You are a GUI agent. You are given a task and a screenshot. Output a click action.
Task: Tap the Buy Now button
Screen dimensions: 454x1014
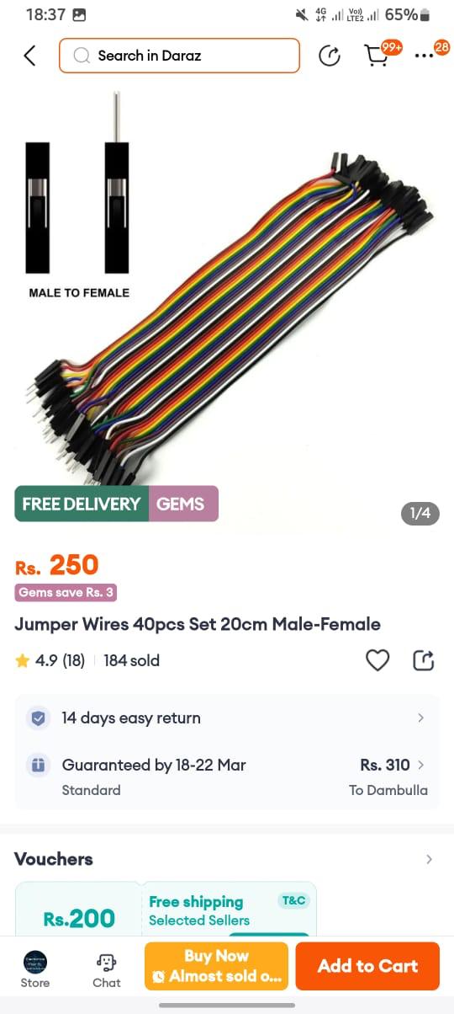pyautogui.click(x=216, y=966)
